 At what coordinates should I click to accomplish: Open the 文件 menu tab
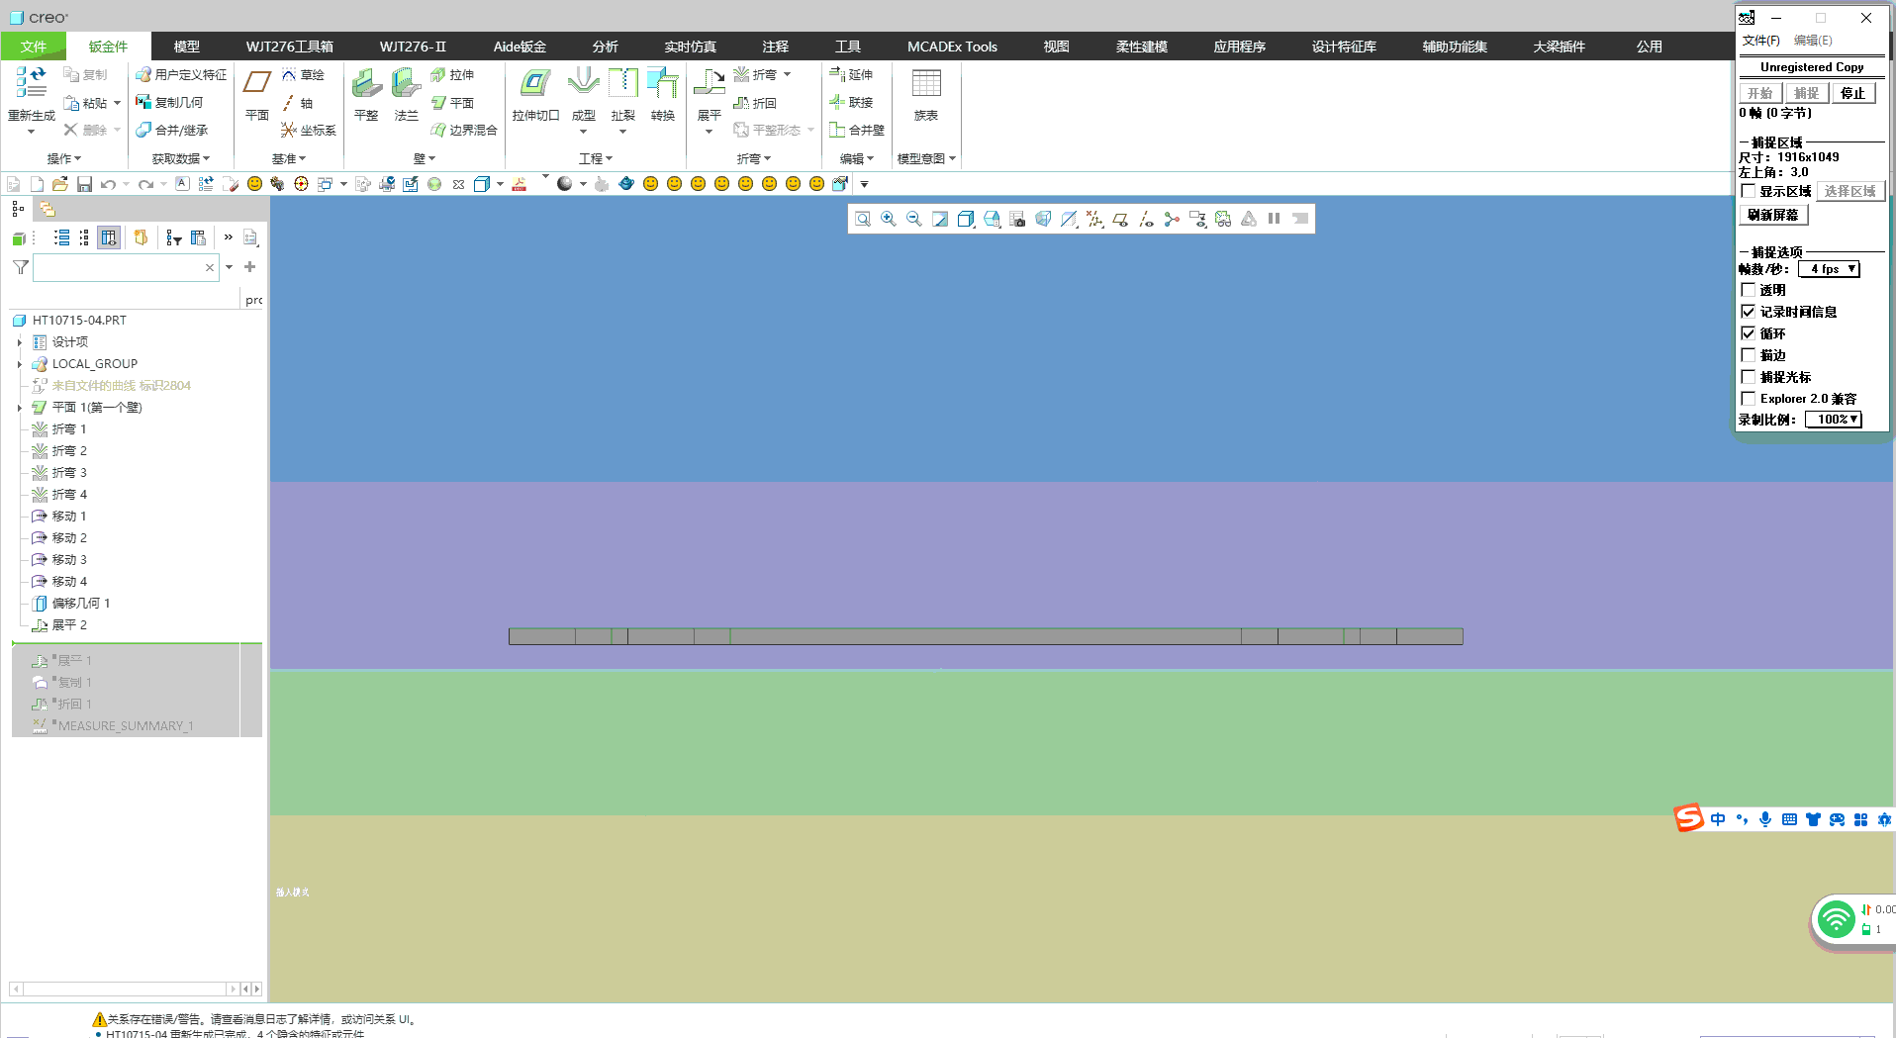point(34,47)
